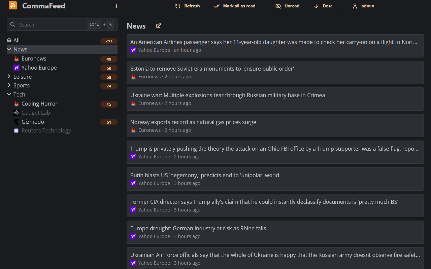
Task: Click Refresh to update feeds
Action: pyautogui.click(x=187, y=6)
